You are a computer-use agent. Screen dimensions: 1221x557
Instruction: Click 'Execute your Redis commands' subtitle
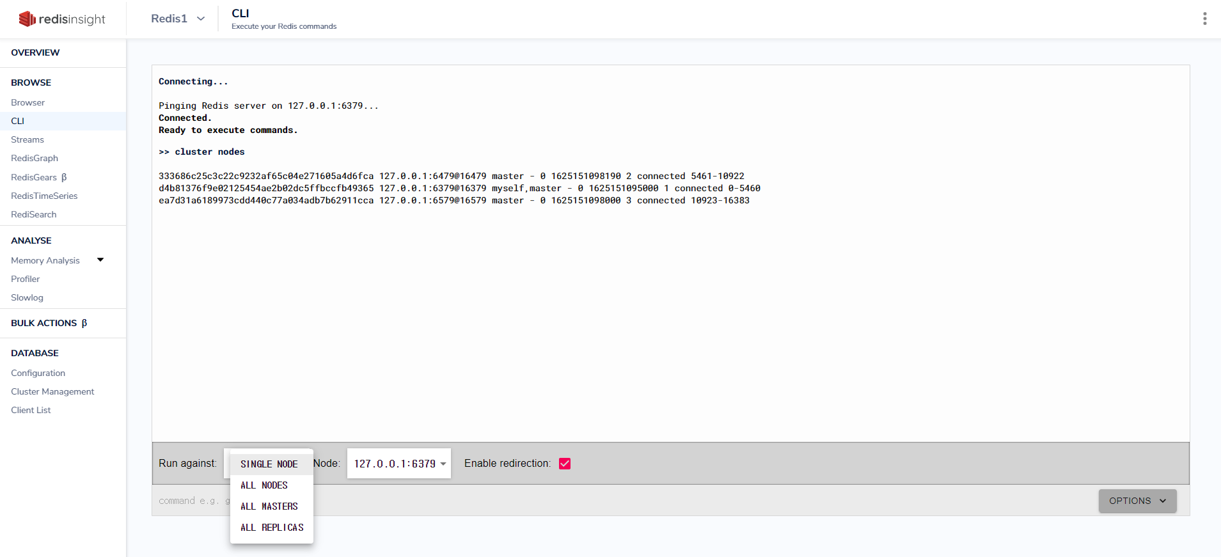(x=284, y=26)
